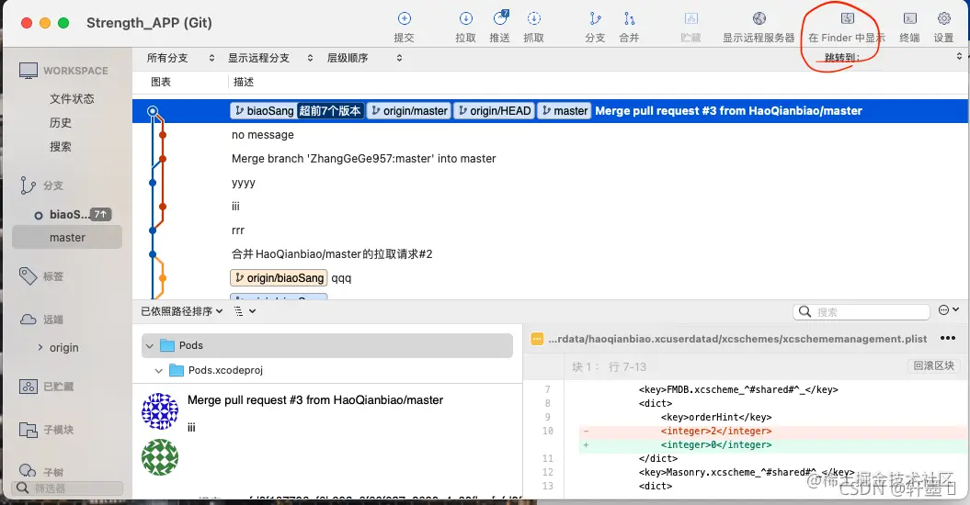Click the subtrees (子树) sidebar icon

point(28,470)
